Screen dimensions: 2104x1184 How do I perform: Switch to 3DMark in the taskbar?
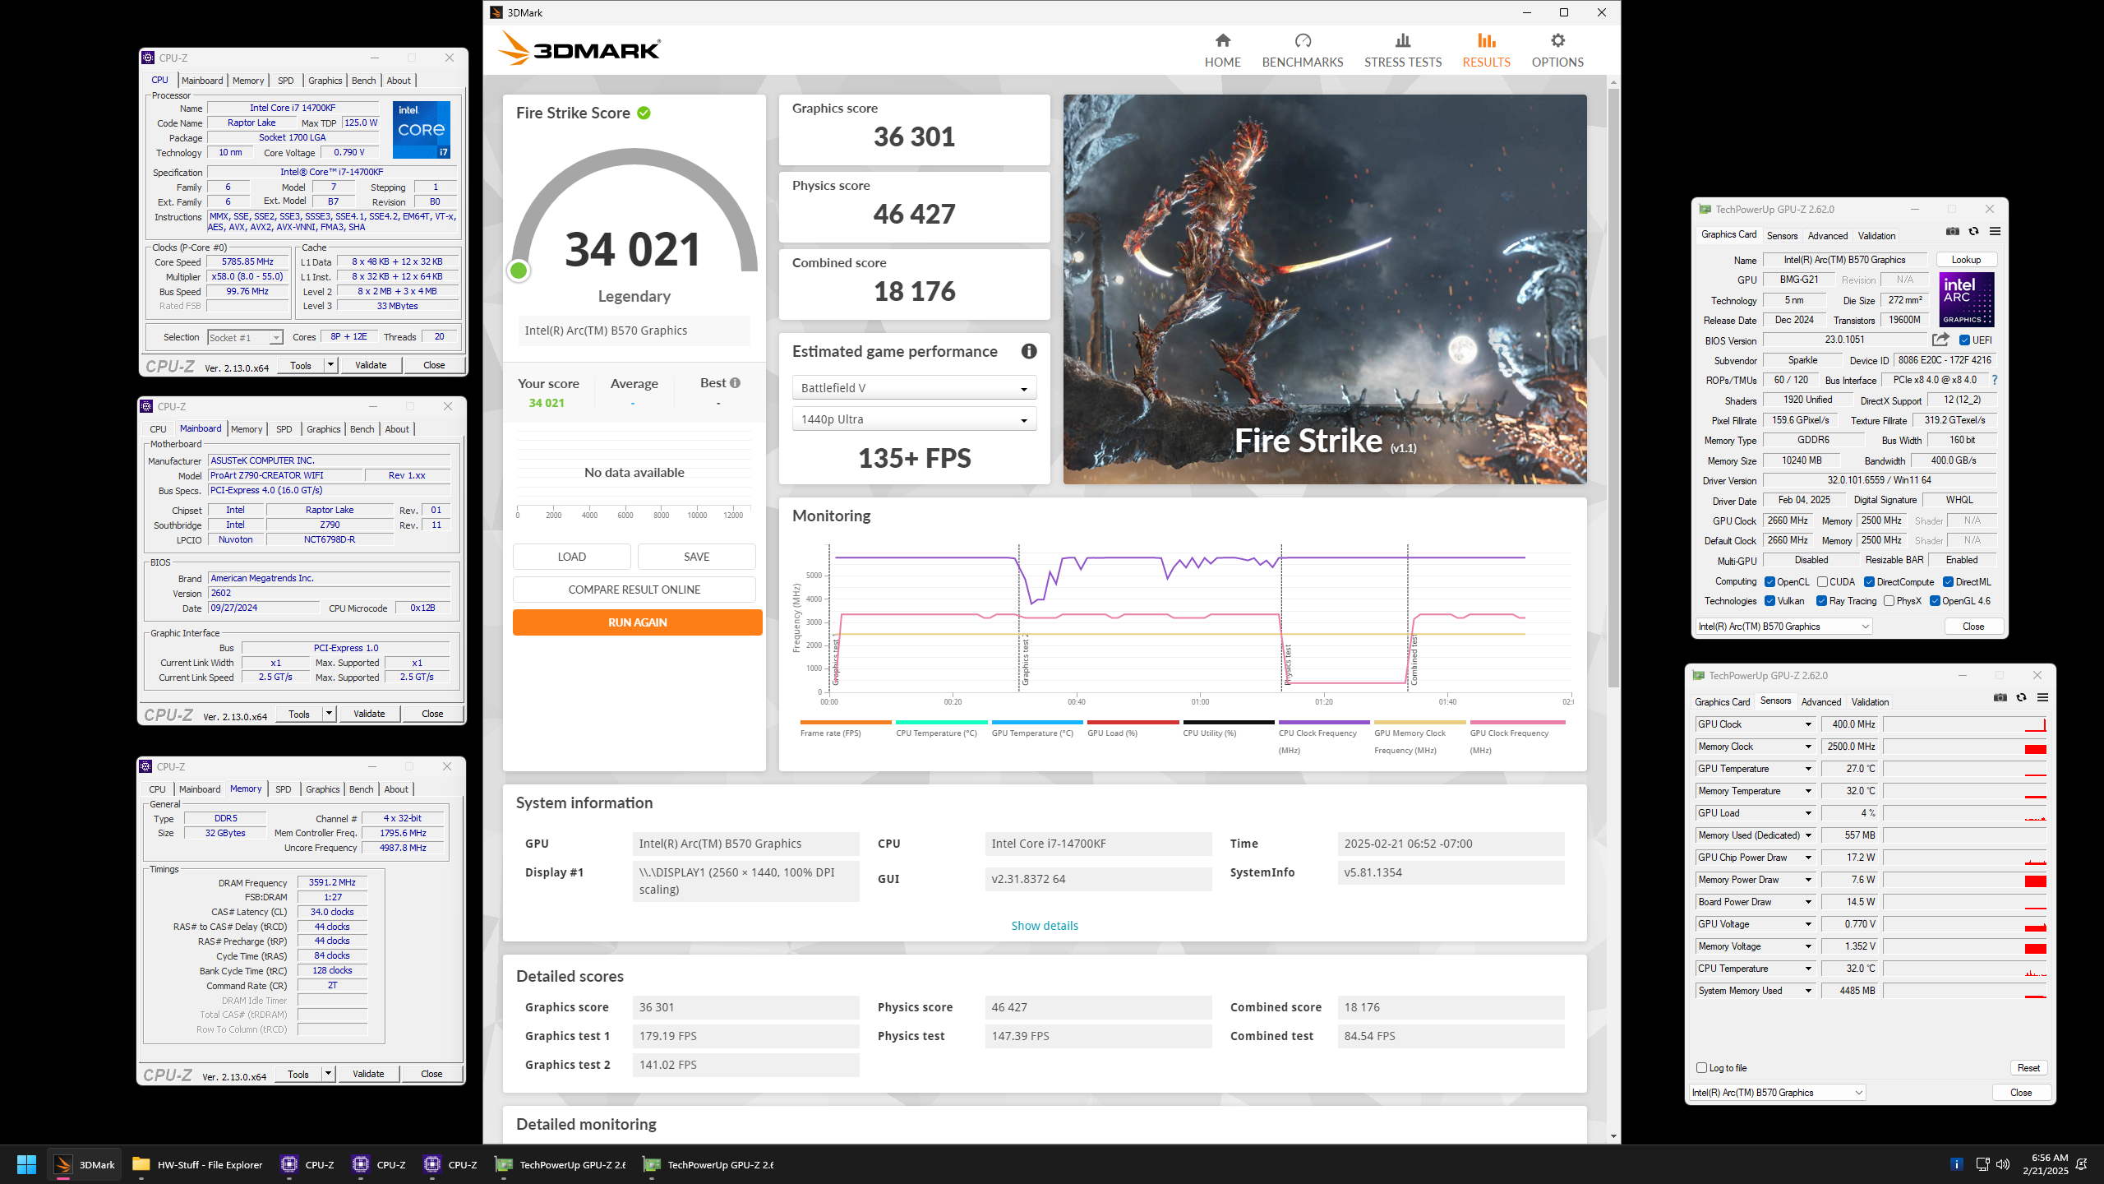(x=85, y=1164)
